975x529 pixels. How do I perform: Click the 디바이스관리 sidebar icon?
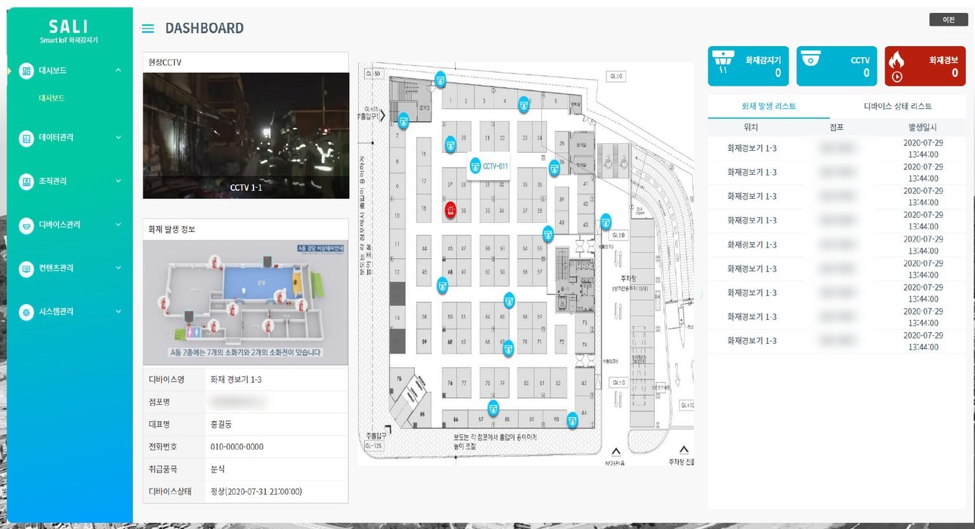[26, 225]
